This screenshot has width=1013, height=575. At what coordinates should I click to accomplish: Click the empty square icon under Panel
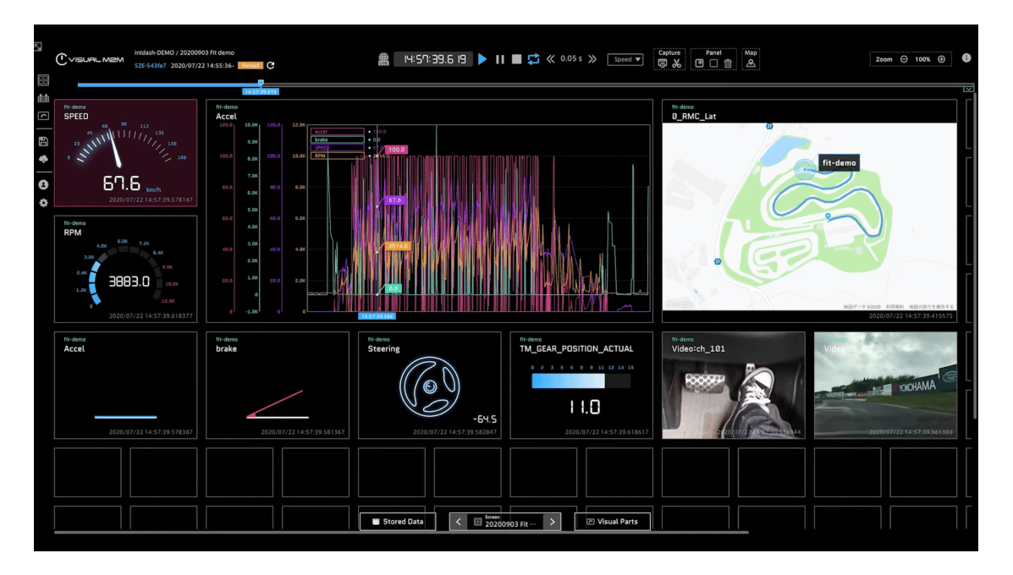[713, 63]
